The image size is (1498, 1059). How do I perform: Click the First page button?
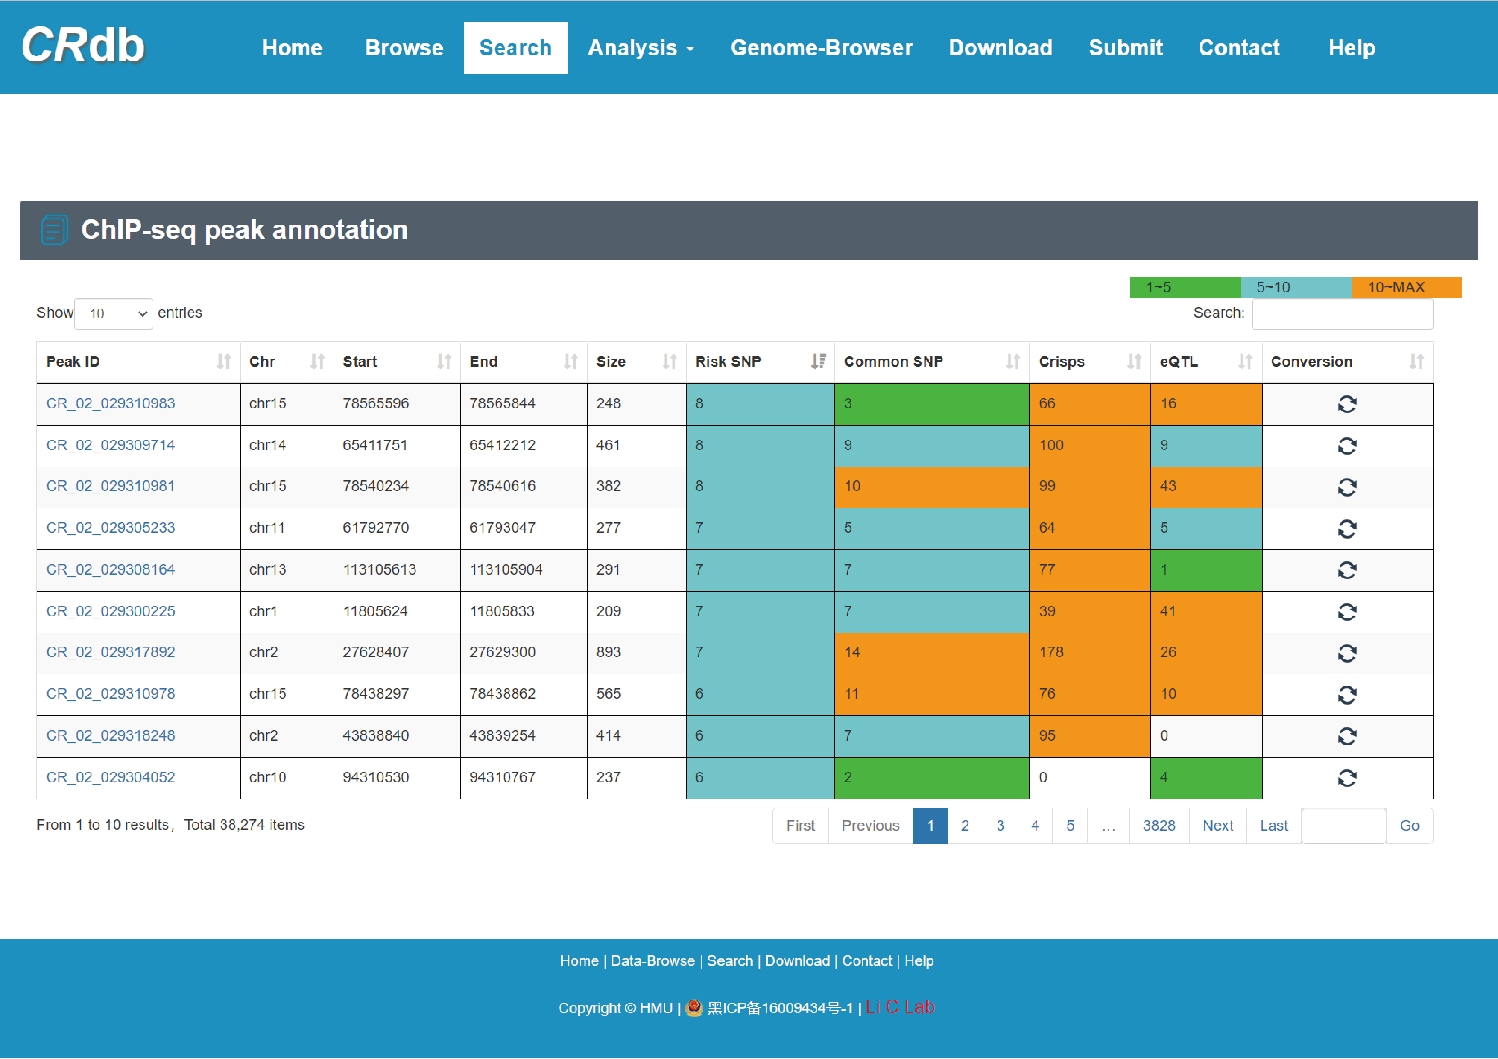pyautogui.click(x=801, y=826)
